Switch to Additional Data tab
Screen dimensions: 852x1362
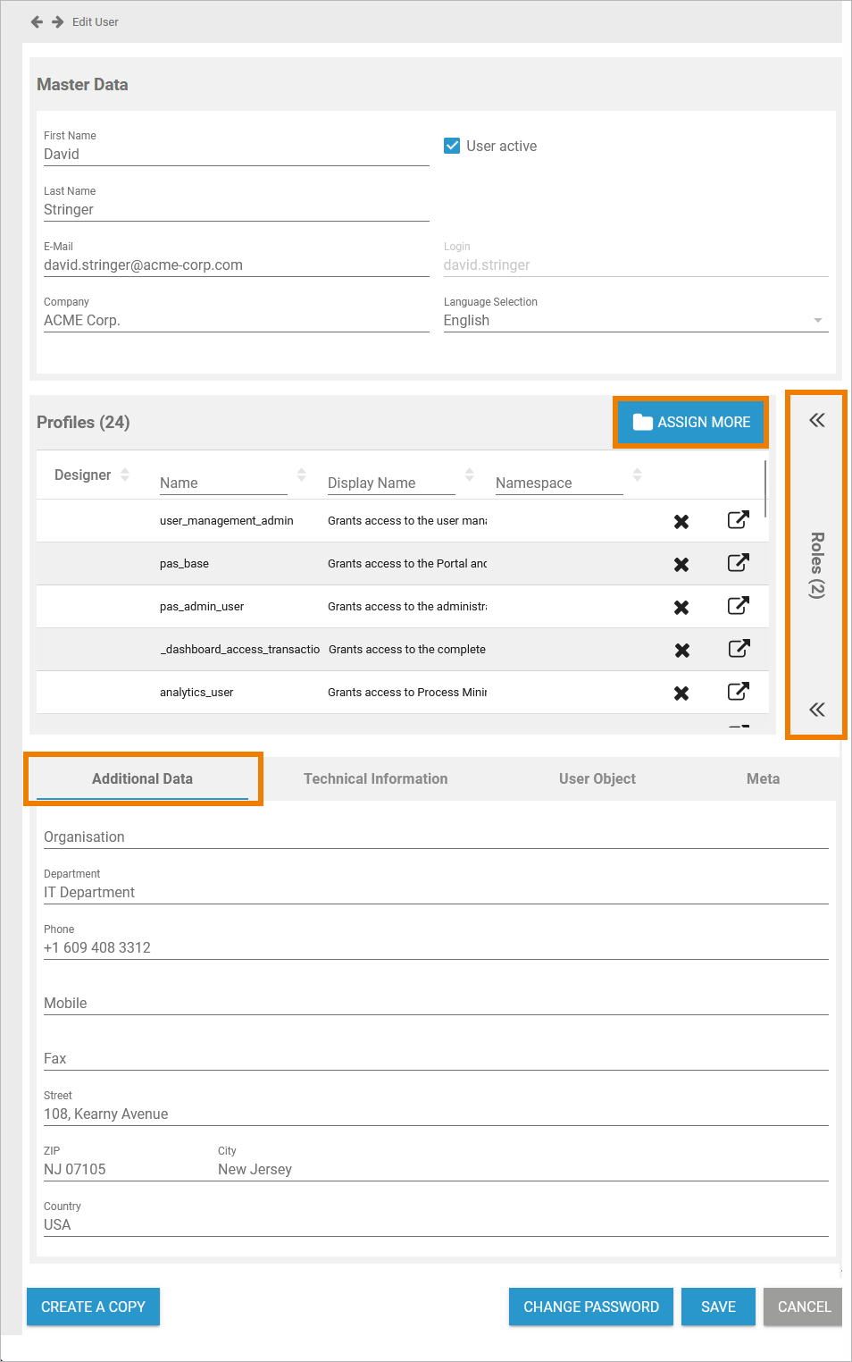[143, 778]
